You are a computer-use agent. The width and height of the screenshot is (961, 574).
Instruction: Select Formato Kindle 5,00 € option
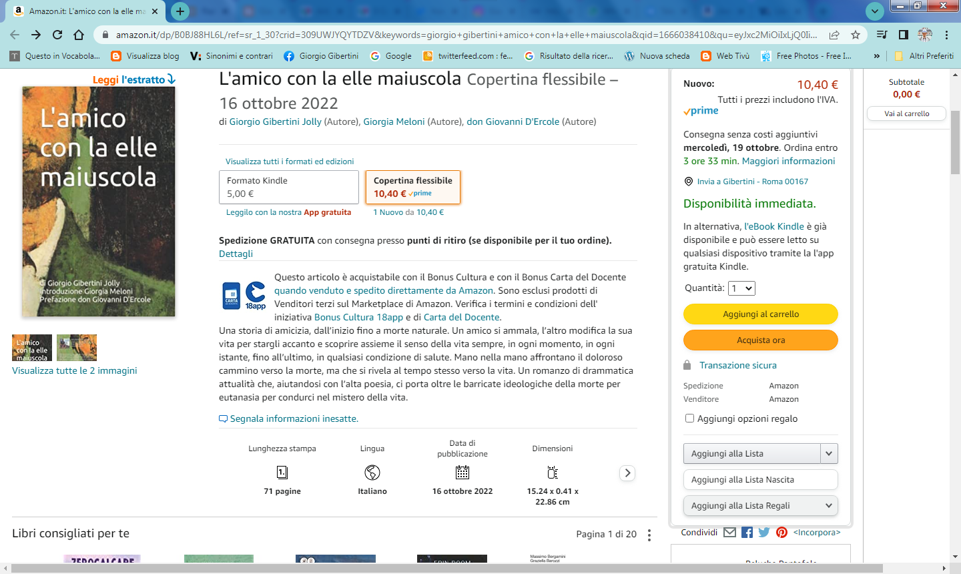(x=289, y=187)
